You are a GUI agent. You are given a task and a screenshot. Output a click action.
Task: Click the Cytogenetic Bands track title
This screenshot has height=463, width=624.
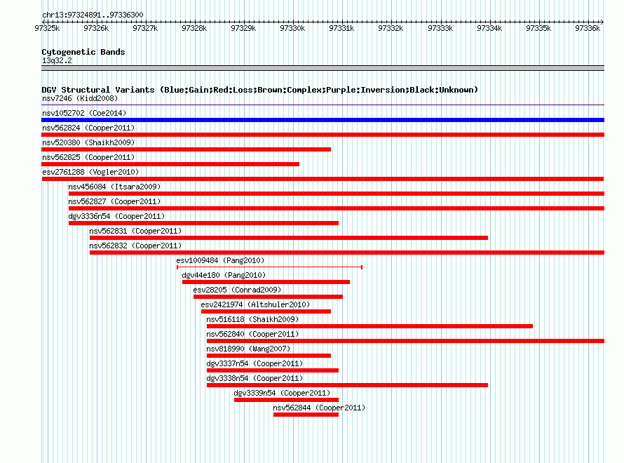(x=83, y=52)
